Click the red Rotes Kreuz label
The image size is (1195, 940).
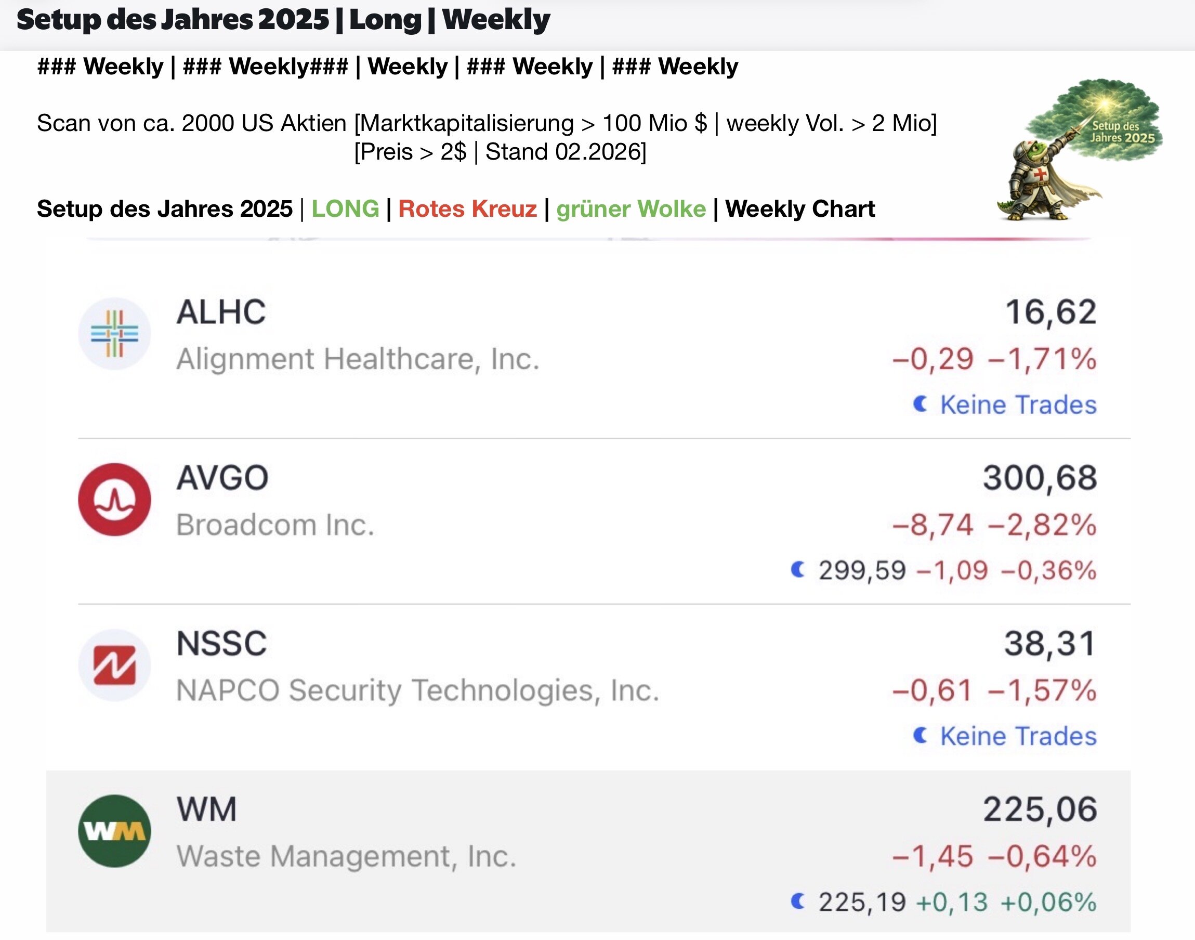467,209
